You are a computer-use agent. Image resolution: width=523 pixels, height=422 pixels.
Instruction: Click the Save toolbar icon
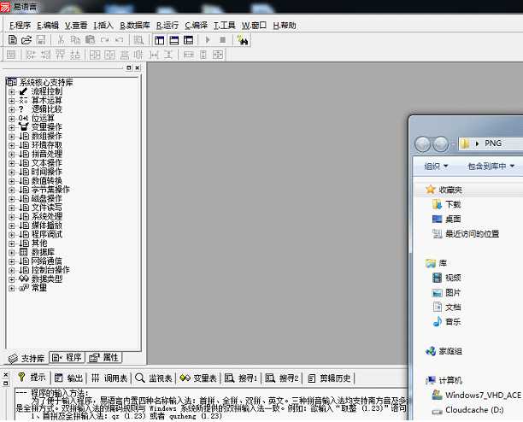point(41,40)
